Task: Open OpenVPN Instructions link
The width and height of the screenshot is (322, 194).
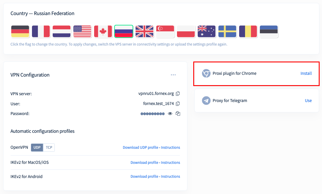Action: 170,147
